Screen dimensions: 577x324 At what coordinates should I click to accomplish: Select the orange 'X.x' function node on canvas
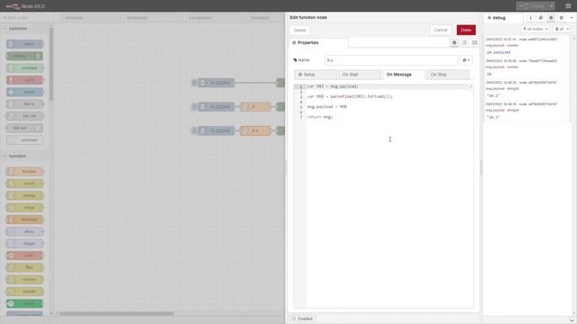click(255, 130)
